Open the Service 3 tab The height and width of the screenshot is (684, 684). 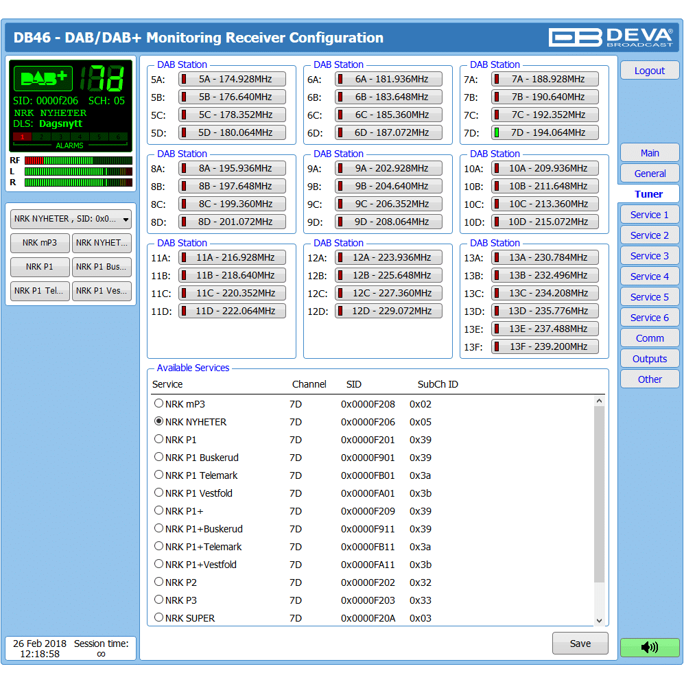(649, 256)
